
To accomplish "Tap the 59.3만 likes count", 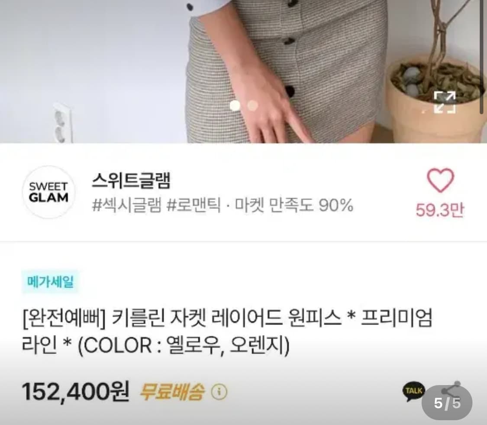I will tap(440, 210).
